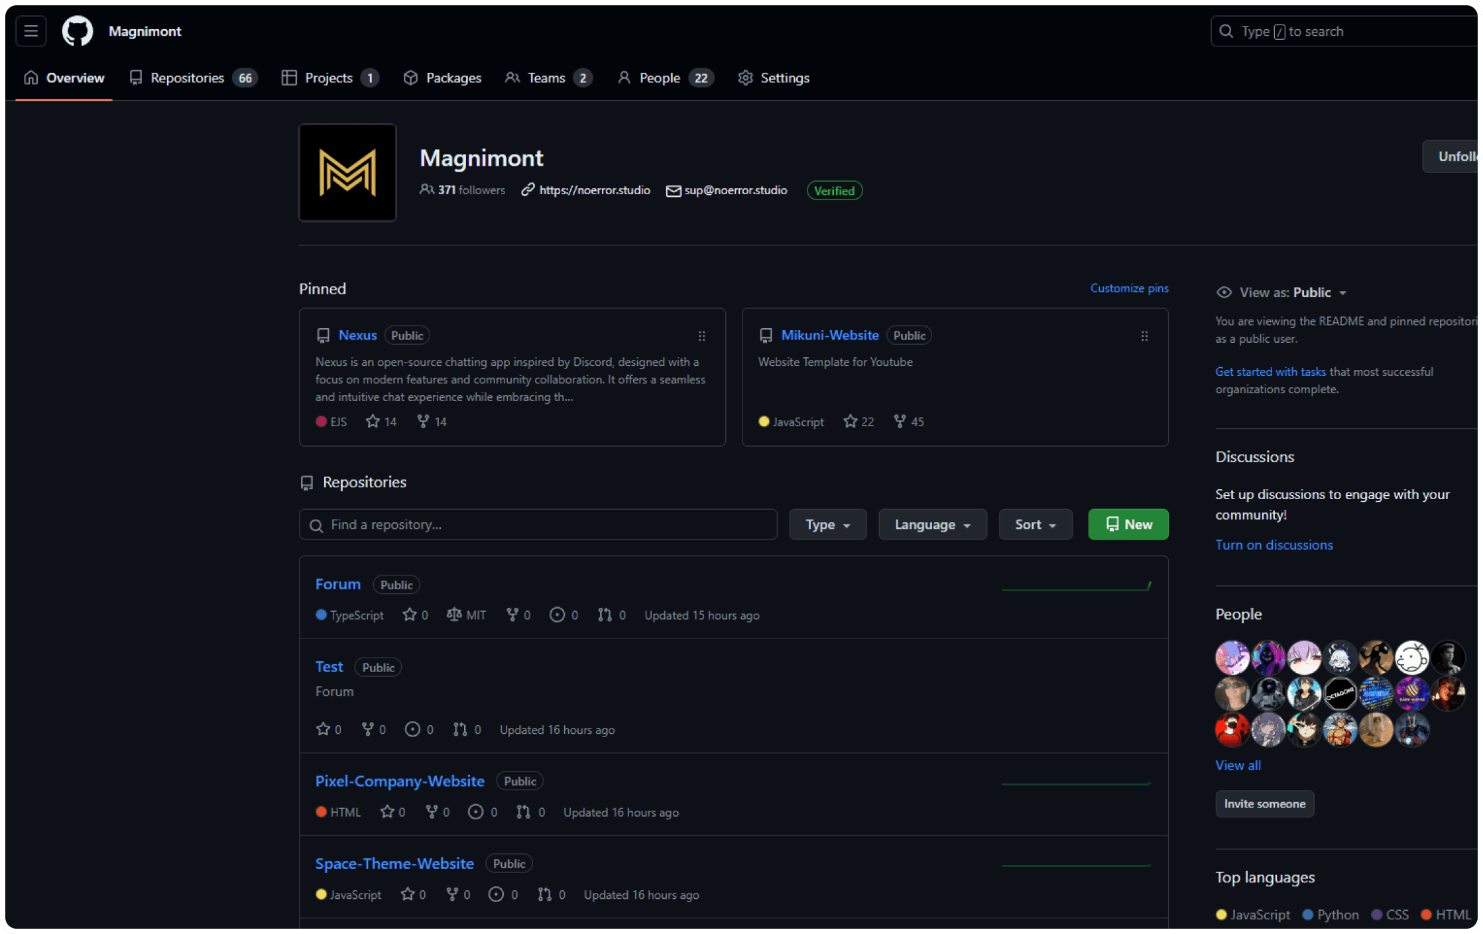This screenshot has height=934, width=1483.
Task: Click the Invite someone button
Action: [x=1264, y=801]
